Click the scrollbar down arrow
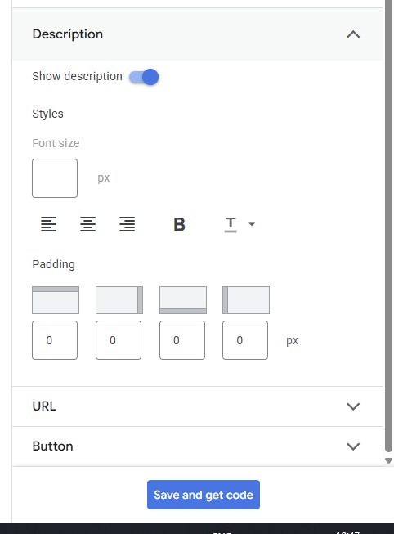 [388, 460]
